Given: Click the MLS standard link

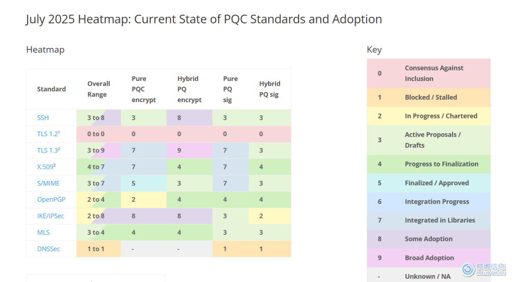Looking at the screenshot, I should pyautogui.click(x=44, y=233).
